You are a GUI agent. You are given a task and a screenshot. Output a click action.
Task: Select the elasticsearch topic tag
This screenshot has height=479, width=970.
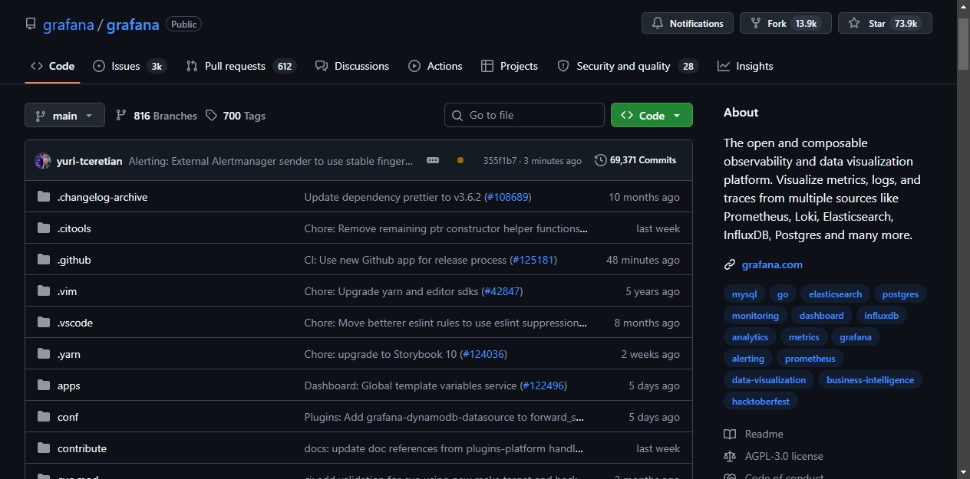click(835, 294)
